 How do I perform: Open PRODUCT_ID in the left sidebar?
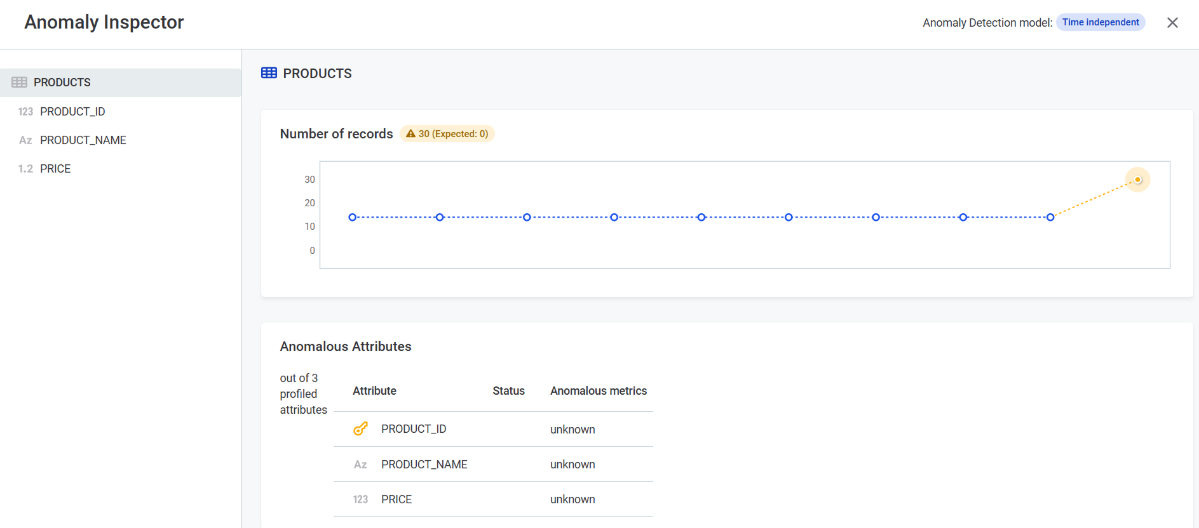(x=72, y=112)
